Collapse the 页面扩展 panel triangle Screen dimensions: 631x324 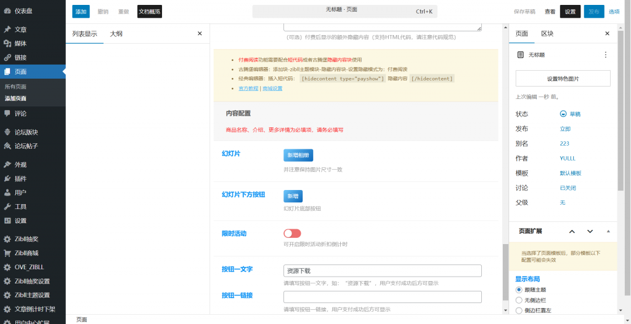608,231
